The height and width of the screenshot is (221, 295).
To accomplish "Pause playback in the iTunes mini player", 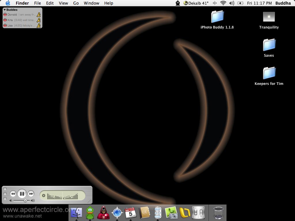I will 22,194.
